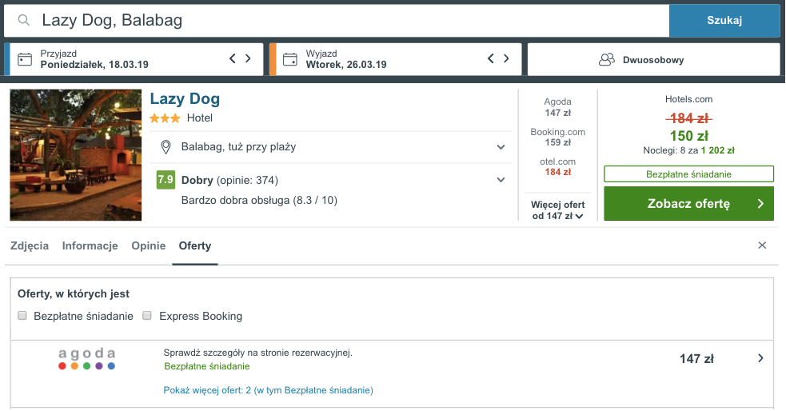Close the offers panel with X
This screenshot has height=411, width=786.
(762, 245)
